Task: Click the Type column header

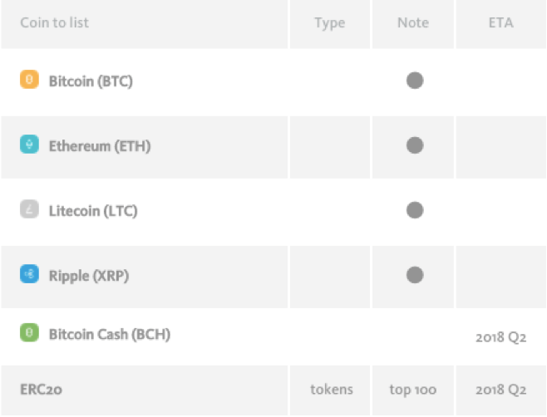Action: click(x=330, y=23)
